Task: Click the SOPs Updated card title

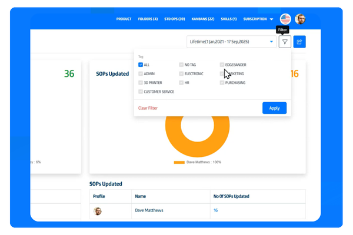Action: point(112,74)
